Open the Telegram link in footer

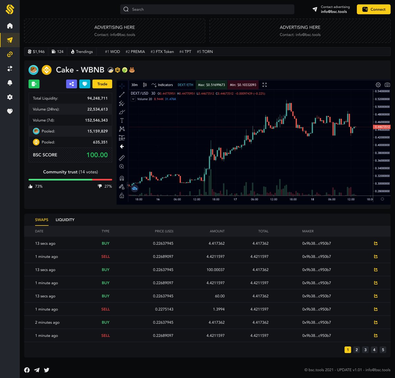click(37, 370)
